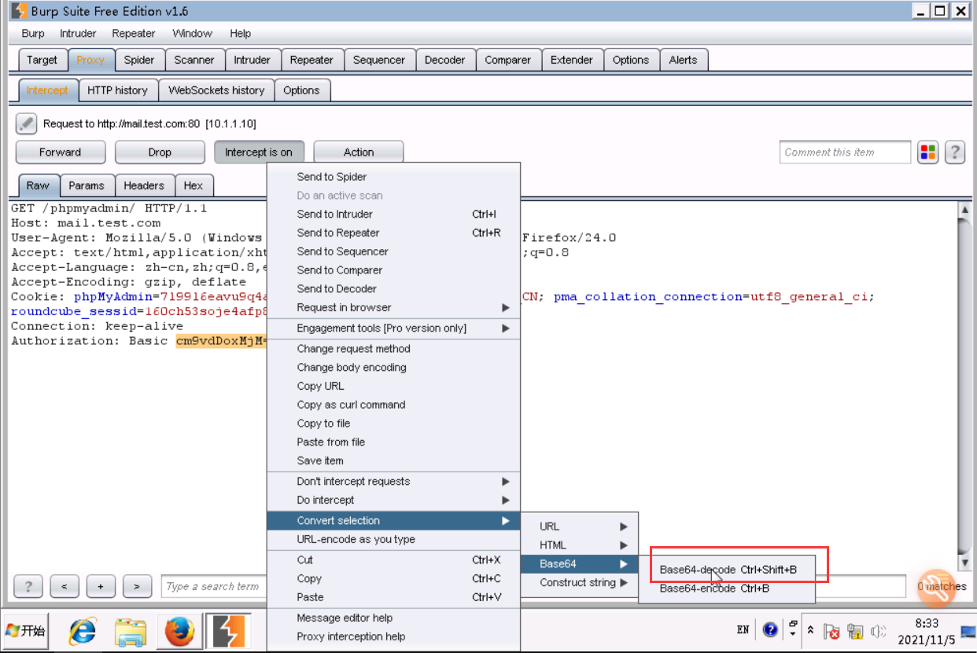
Task: Select Send to Sequencer
Action: click(x=393, y=251)
